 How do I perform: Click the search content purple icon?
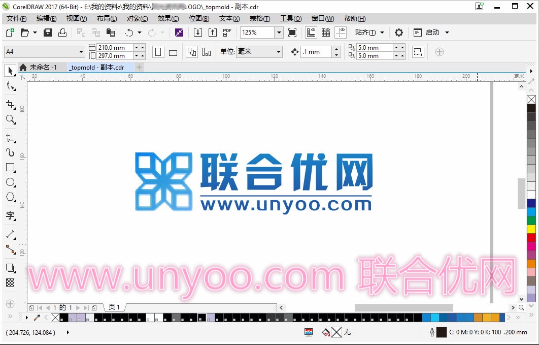pos(179,33)
